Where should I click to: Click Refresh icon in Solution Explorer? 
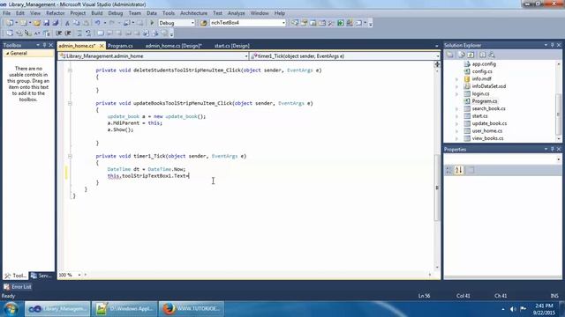click(x=471, y=55)
